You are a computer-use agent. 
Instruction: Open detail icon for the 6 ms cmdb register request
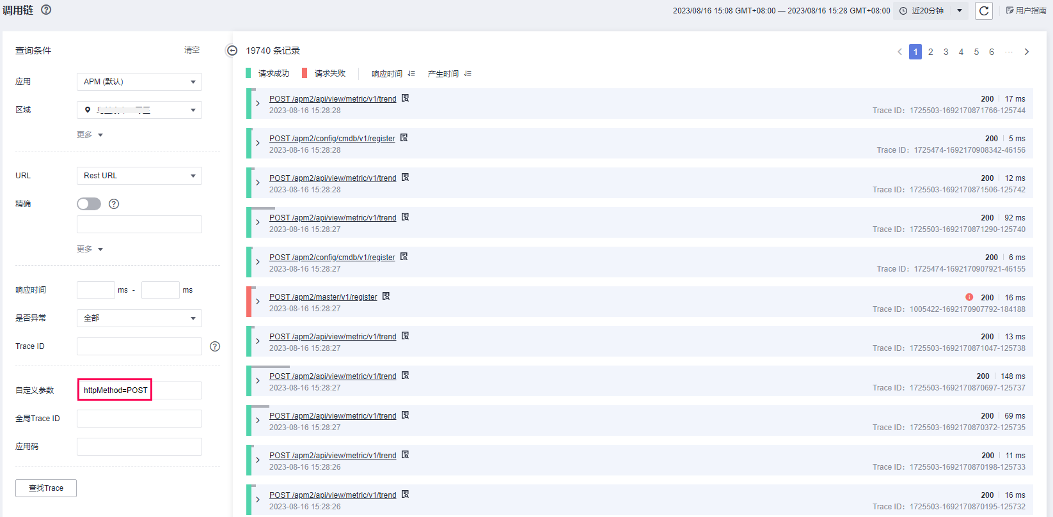[x=404, y=257]
